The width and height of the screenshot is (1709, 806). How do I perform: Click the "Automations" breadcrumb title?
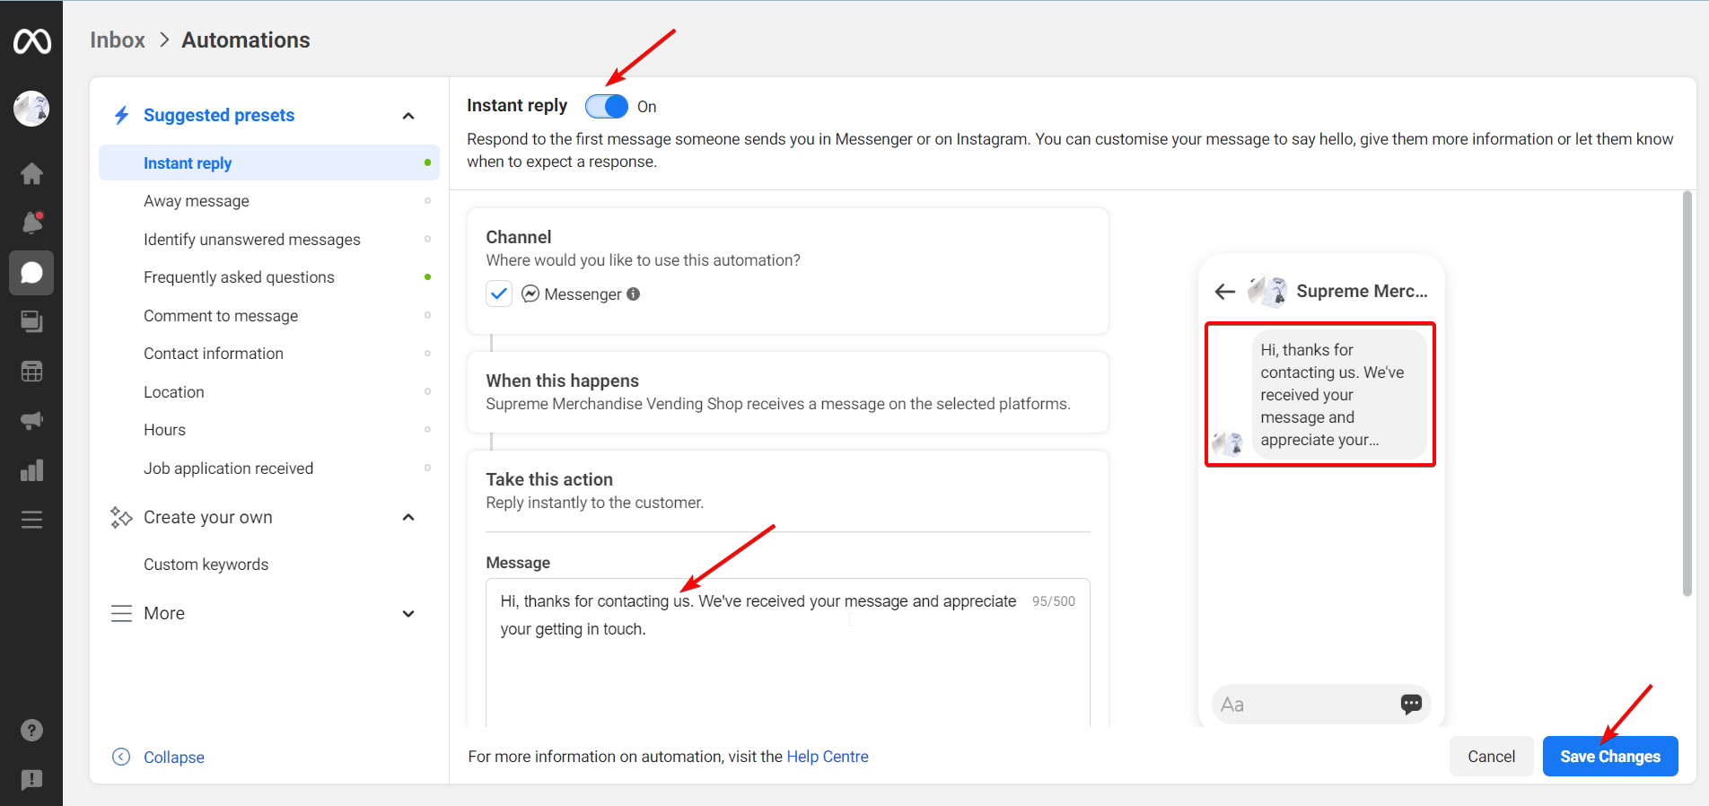point(246,39)
